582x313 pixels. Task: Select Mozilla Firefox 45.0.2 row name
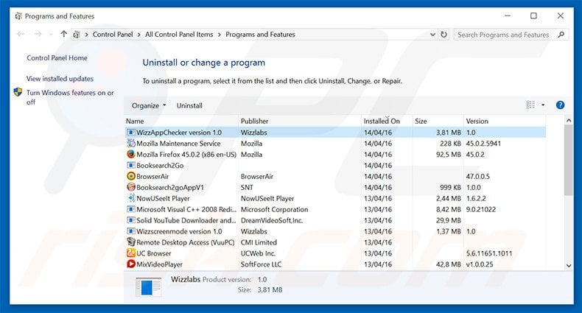pos(186,154)
